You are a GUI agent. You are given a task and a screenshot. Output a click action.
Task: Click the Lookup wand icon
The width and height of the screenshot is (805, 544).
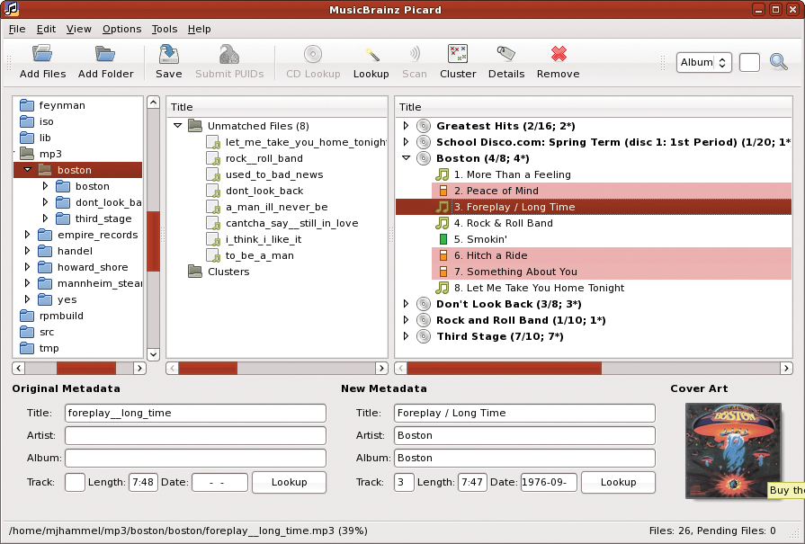click(371, 54)
